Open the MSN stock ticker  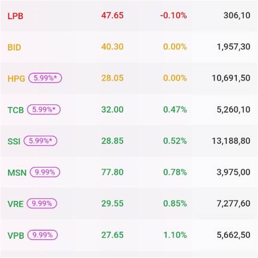17,172
